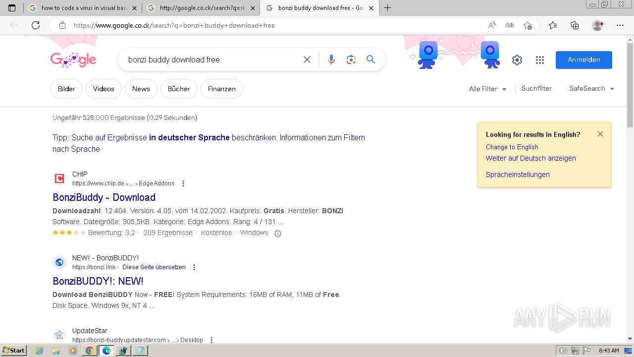
Task: Click 'Weiter auf Deutsch anzeigen'
Action: (x=530, y=159)
